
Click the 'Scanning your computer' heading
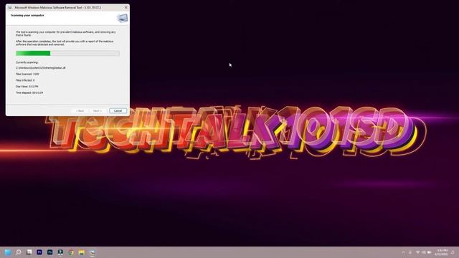tap(27, 15)
